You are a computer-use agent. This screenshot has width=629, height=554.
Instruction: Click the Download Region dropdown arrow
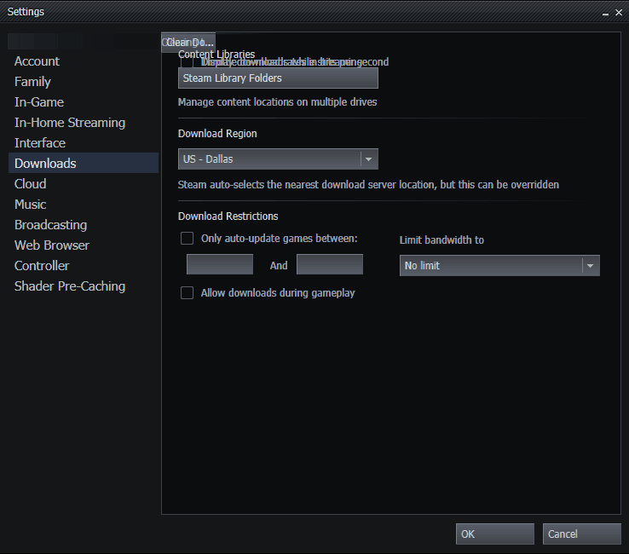(x=369, y=159)
